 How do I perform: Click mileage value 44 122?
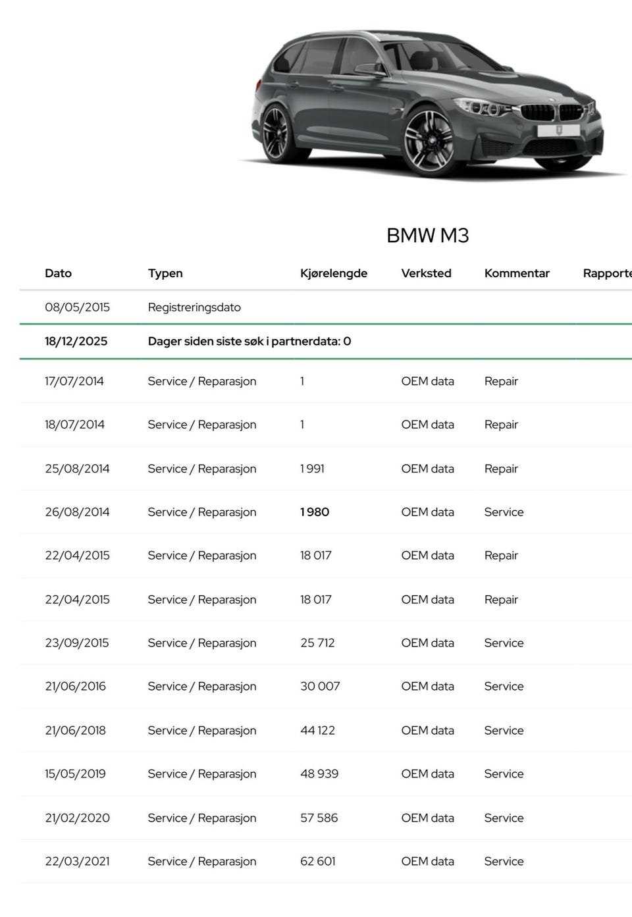(x=317, y=731)
